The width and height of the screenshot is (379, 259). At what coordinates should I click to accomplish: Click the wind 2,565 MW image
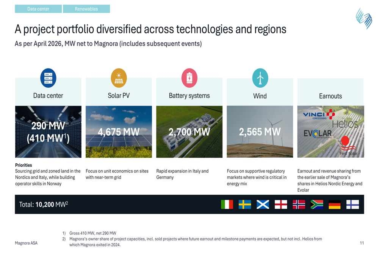tap(260, 132)
